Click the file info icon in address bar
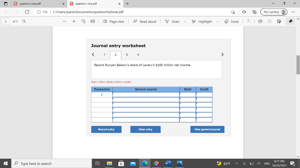 [39, 12]
